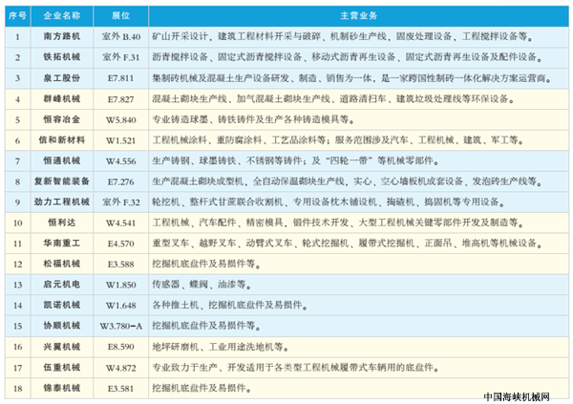
Task: Click the 序号 column header
Action: (17, 15)
